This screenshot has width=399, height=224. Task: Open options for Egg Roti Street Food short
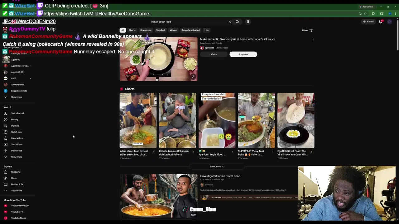311,152
